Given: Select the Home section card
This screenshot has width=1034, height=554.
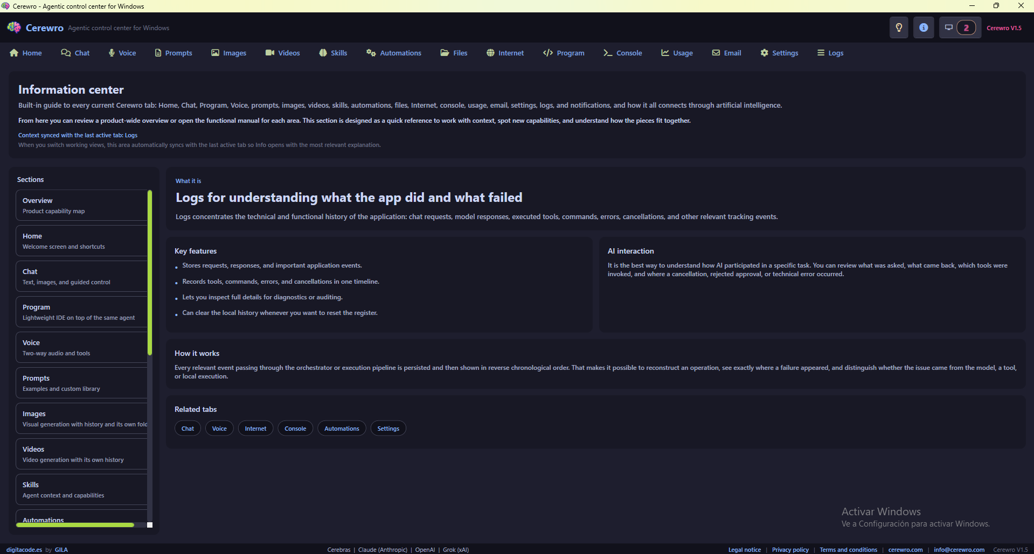Looking at the screenshot, I should point(81,241).
